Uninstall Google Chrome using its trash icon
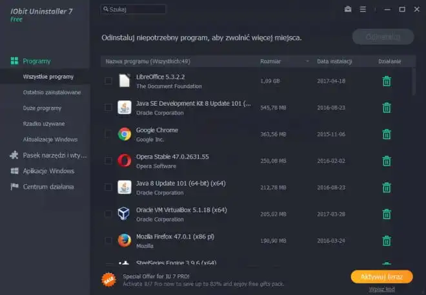Screen dimensions: 426x295 pyautogui.click(x=387, y=134)
